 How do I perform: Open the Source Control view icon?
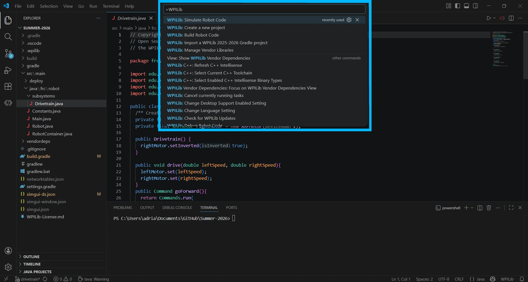click(8, 54)
